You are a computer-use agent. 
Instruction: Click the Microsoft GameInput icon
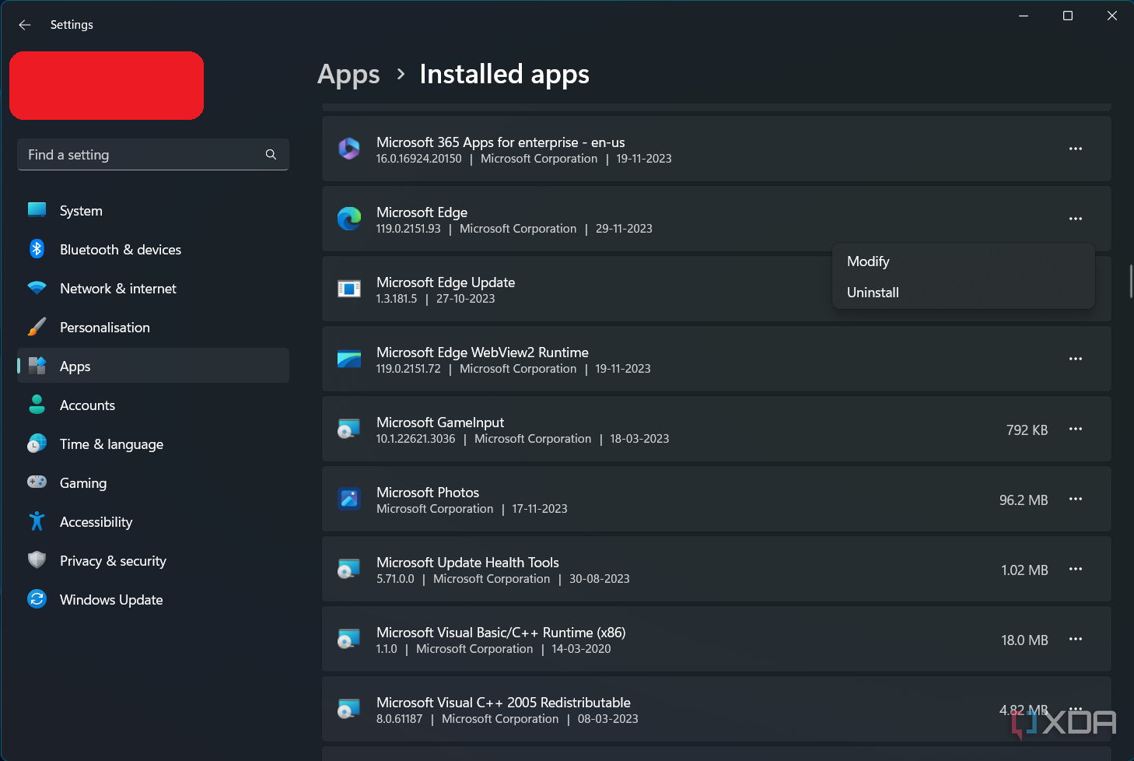click(x=349, y=429)
